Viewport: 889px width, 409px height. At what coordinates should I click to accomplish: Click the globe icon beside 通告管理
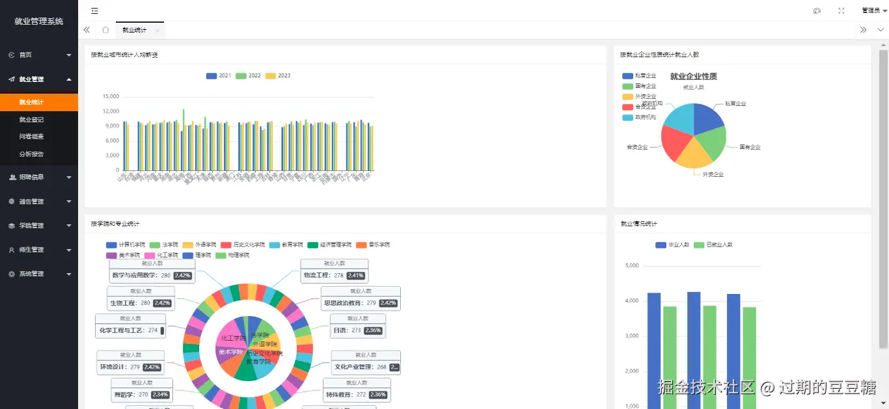12,202
